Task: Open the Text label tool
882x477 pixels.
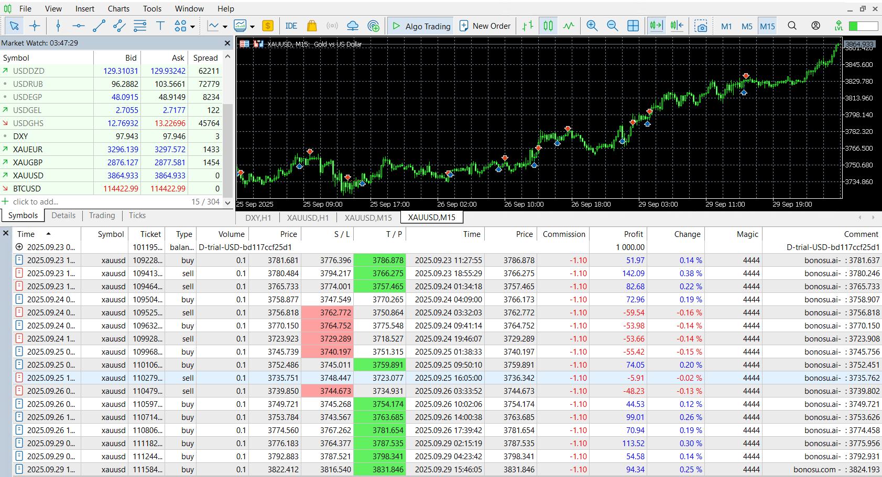Action: (160, 25)
